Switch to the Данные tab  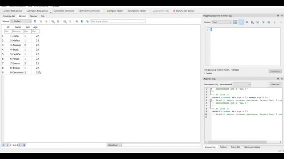pyautogui.click(x=22, y=16)
